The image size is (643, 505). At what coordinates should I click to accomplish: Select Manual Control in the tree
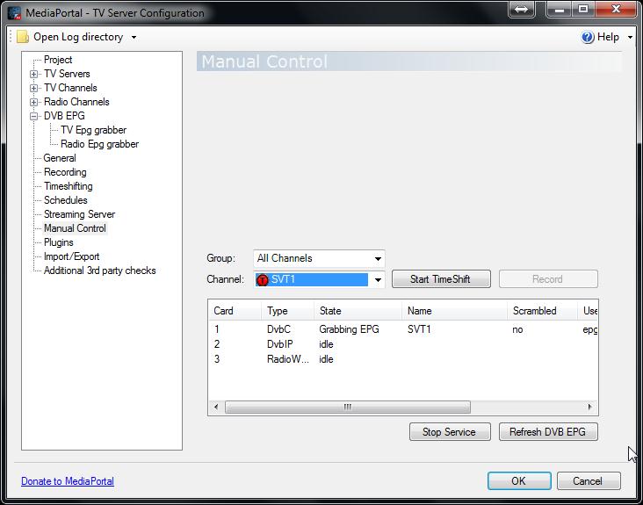point(75,228)
